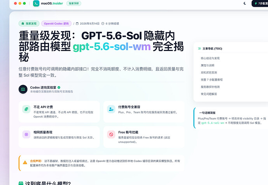Toggle dark mode with the moon icon
Screen dimensions: 268x185
245,3
